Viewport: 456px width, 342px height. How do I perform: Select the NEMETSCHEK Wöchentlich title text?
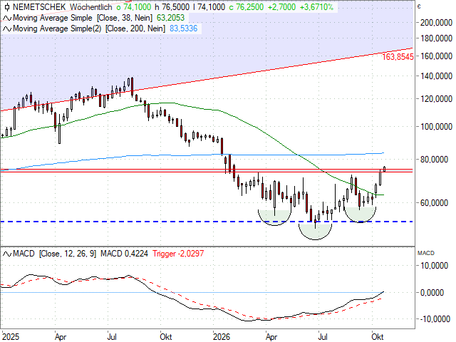tap(63, 7)
